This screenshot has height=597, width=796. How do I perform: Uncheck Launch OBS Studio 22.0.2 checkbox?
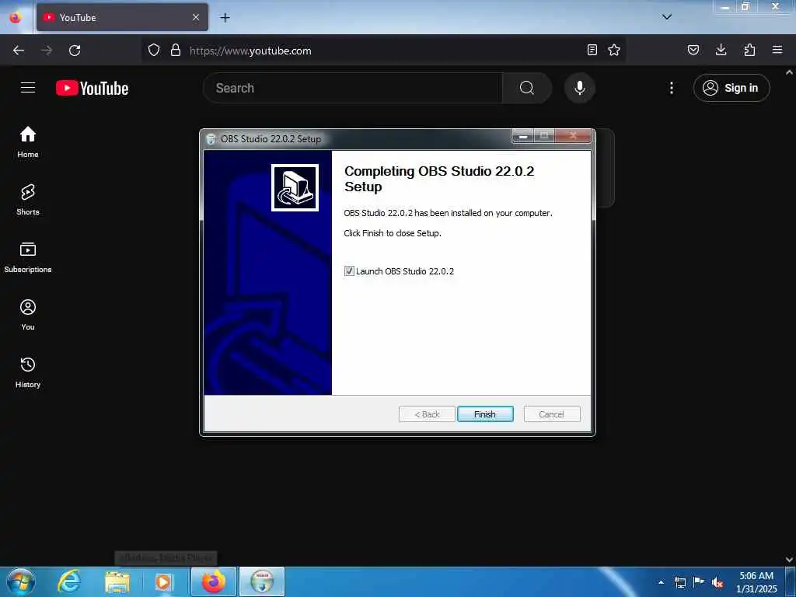tap(349, 271)
